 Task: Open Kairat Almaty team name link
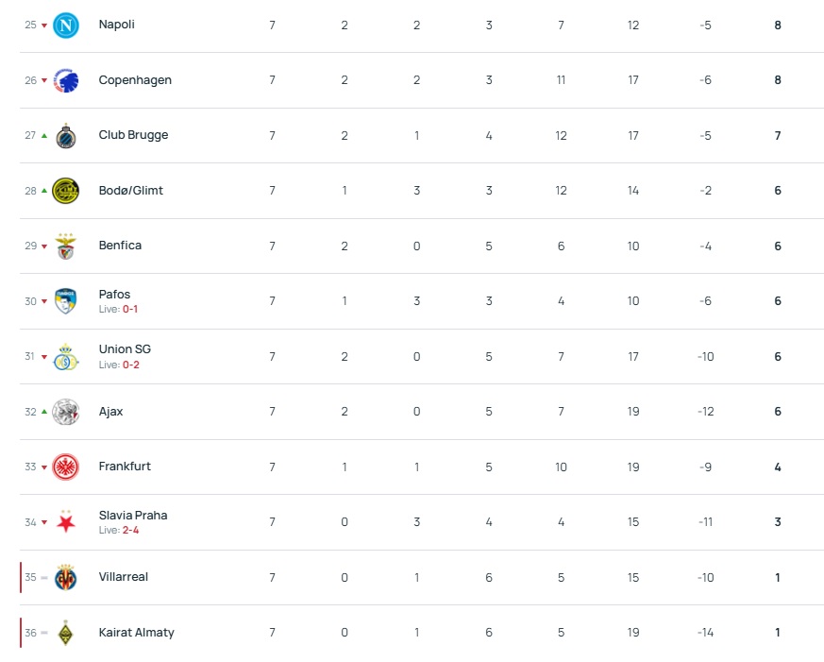click(136, 633)
